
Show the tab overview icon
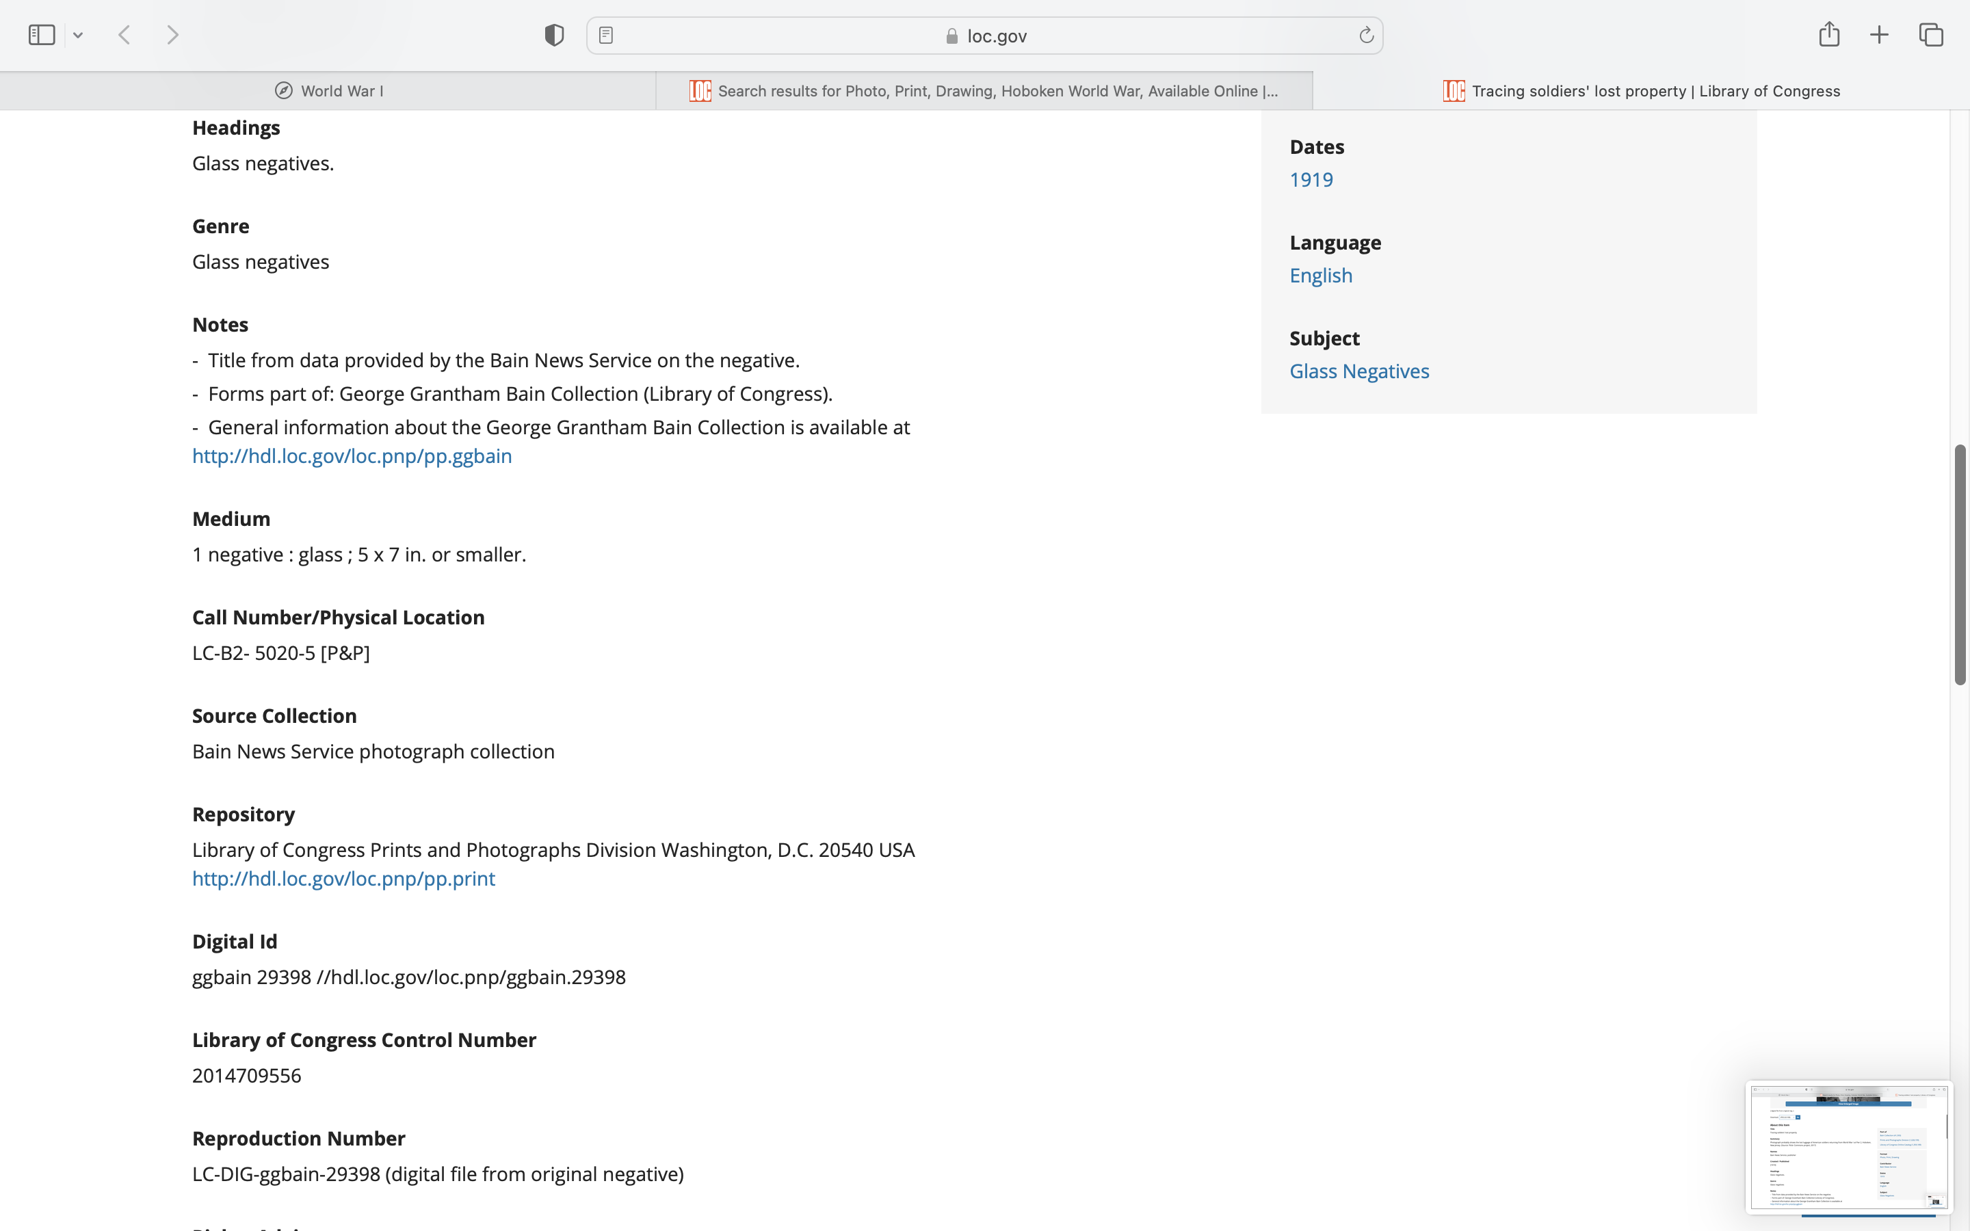tap(1931, 35)
